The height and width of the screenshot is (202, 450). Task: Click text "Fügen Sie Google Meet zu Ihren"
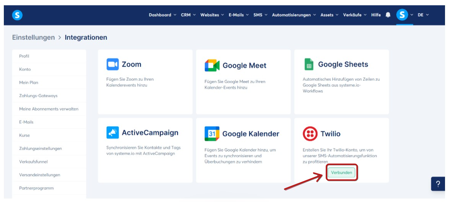tap(235, 81)
